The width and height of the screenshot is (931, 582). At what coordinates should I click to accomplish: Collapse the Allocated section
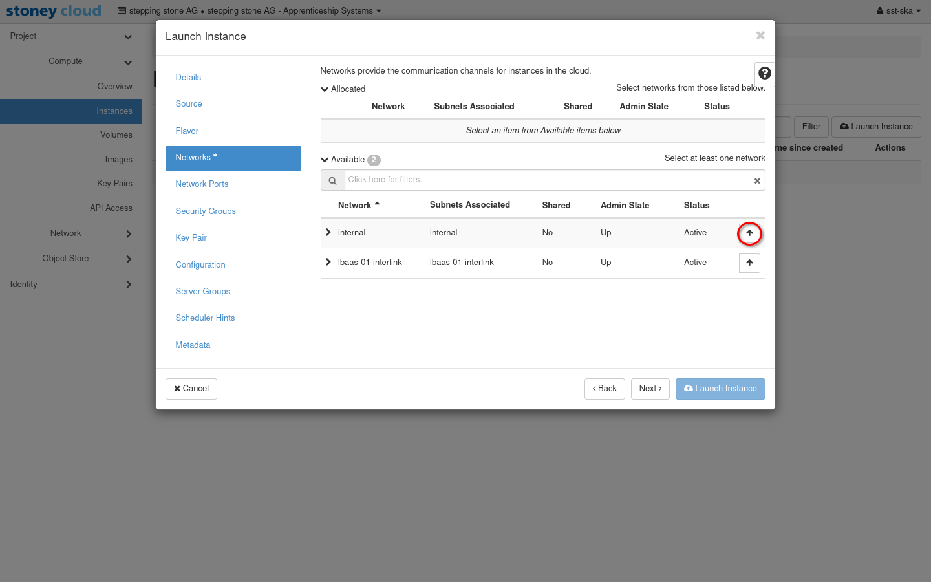325,89
